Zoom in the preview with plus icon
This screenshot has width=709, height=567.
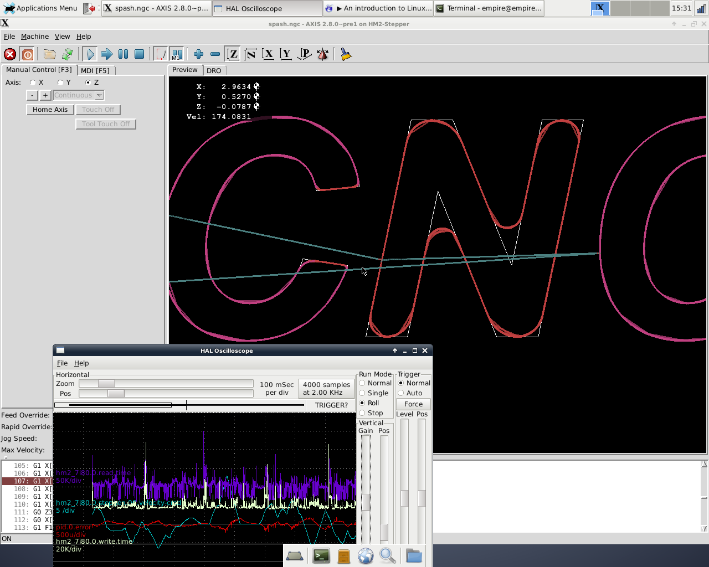pyautogui.click(x=198, y=54)
